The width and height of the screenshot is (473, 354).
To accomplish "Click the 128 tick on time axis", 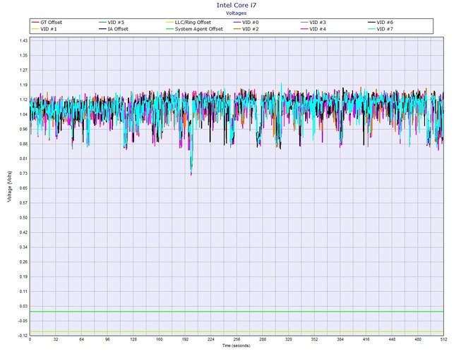I will pos(133,339).
